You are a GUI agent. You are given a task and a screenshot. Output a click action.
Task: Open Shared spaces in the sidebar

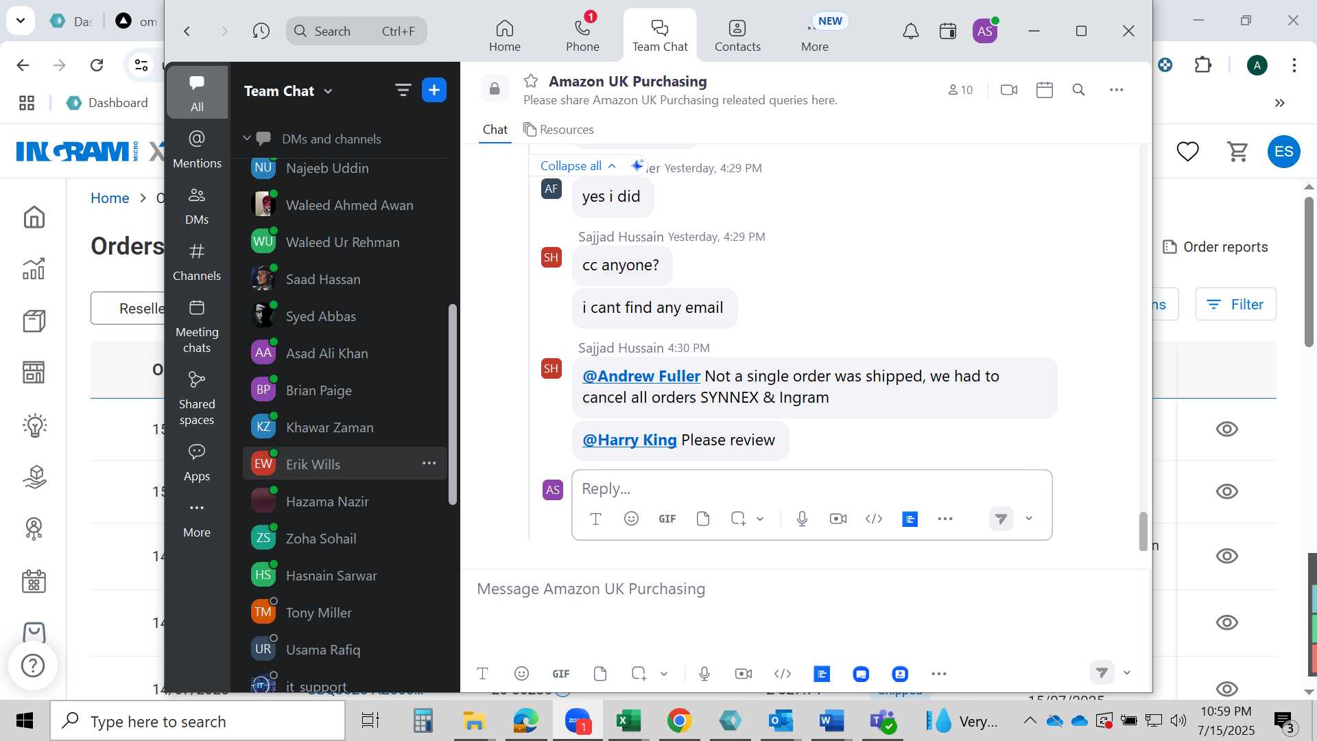tap(197, 398)
